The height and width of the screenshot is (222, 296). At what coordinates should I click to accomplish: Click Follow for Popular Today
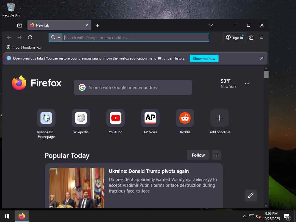coord(198,155)
